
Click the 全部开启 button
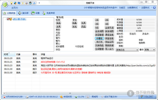[110, 28]
